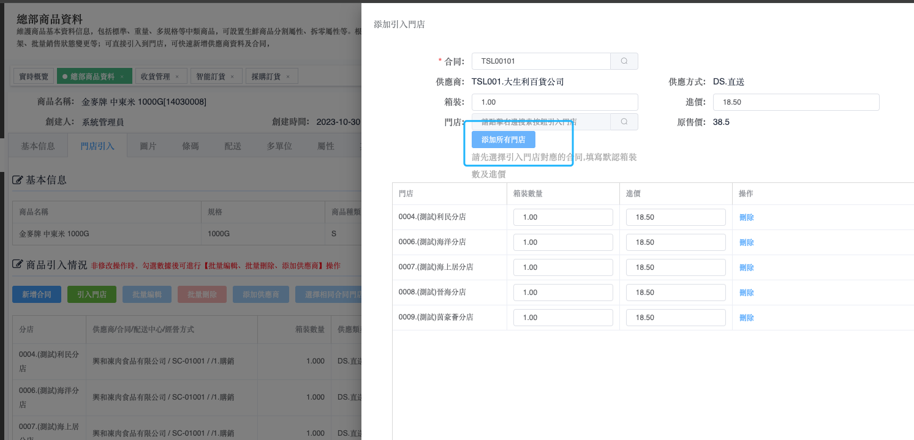Edit 進價 field for 0008.(測試)晉海分店

675,293
